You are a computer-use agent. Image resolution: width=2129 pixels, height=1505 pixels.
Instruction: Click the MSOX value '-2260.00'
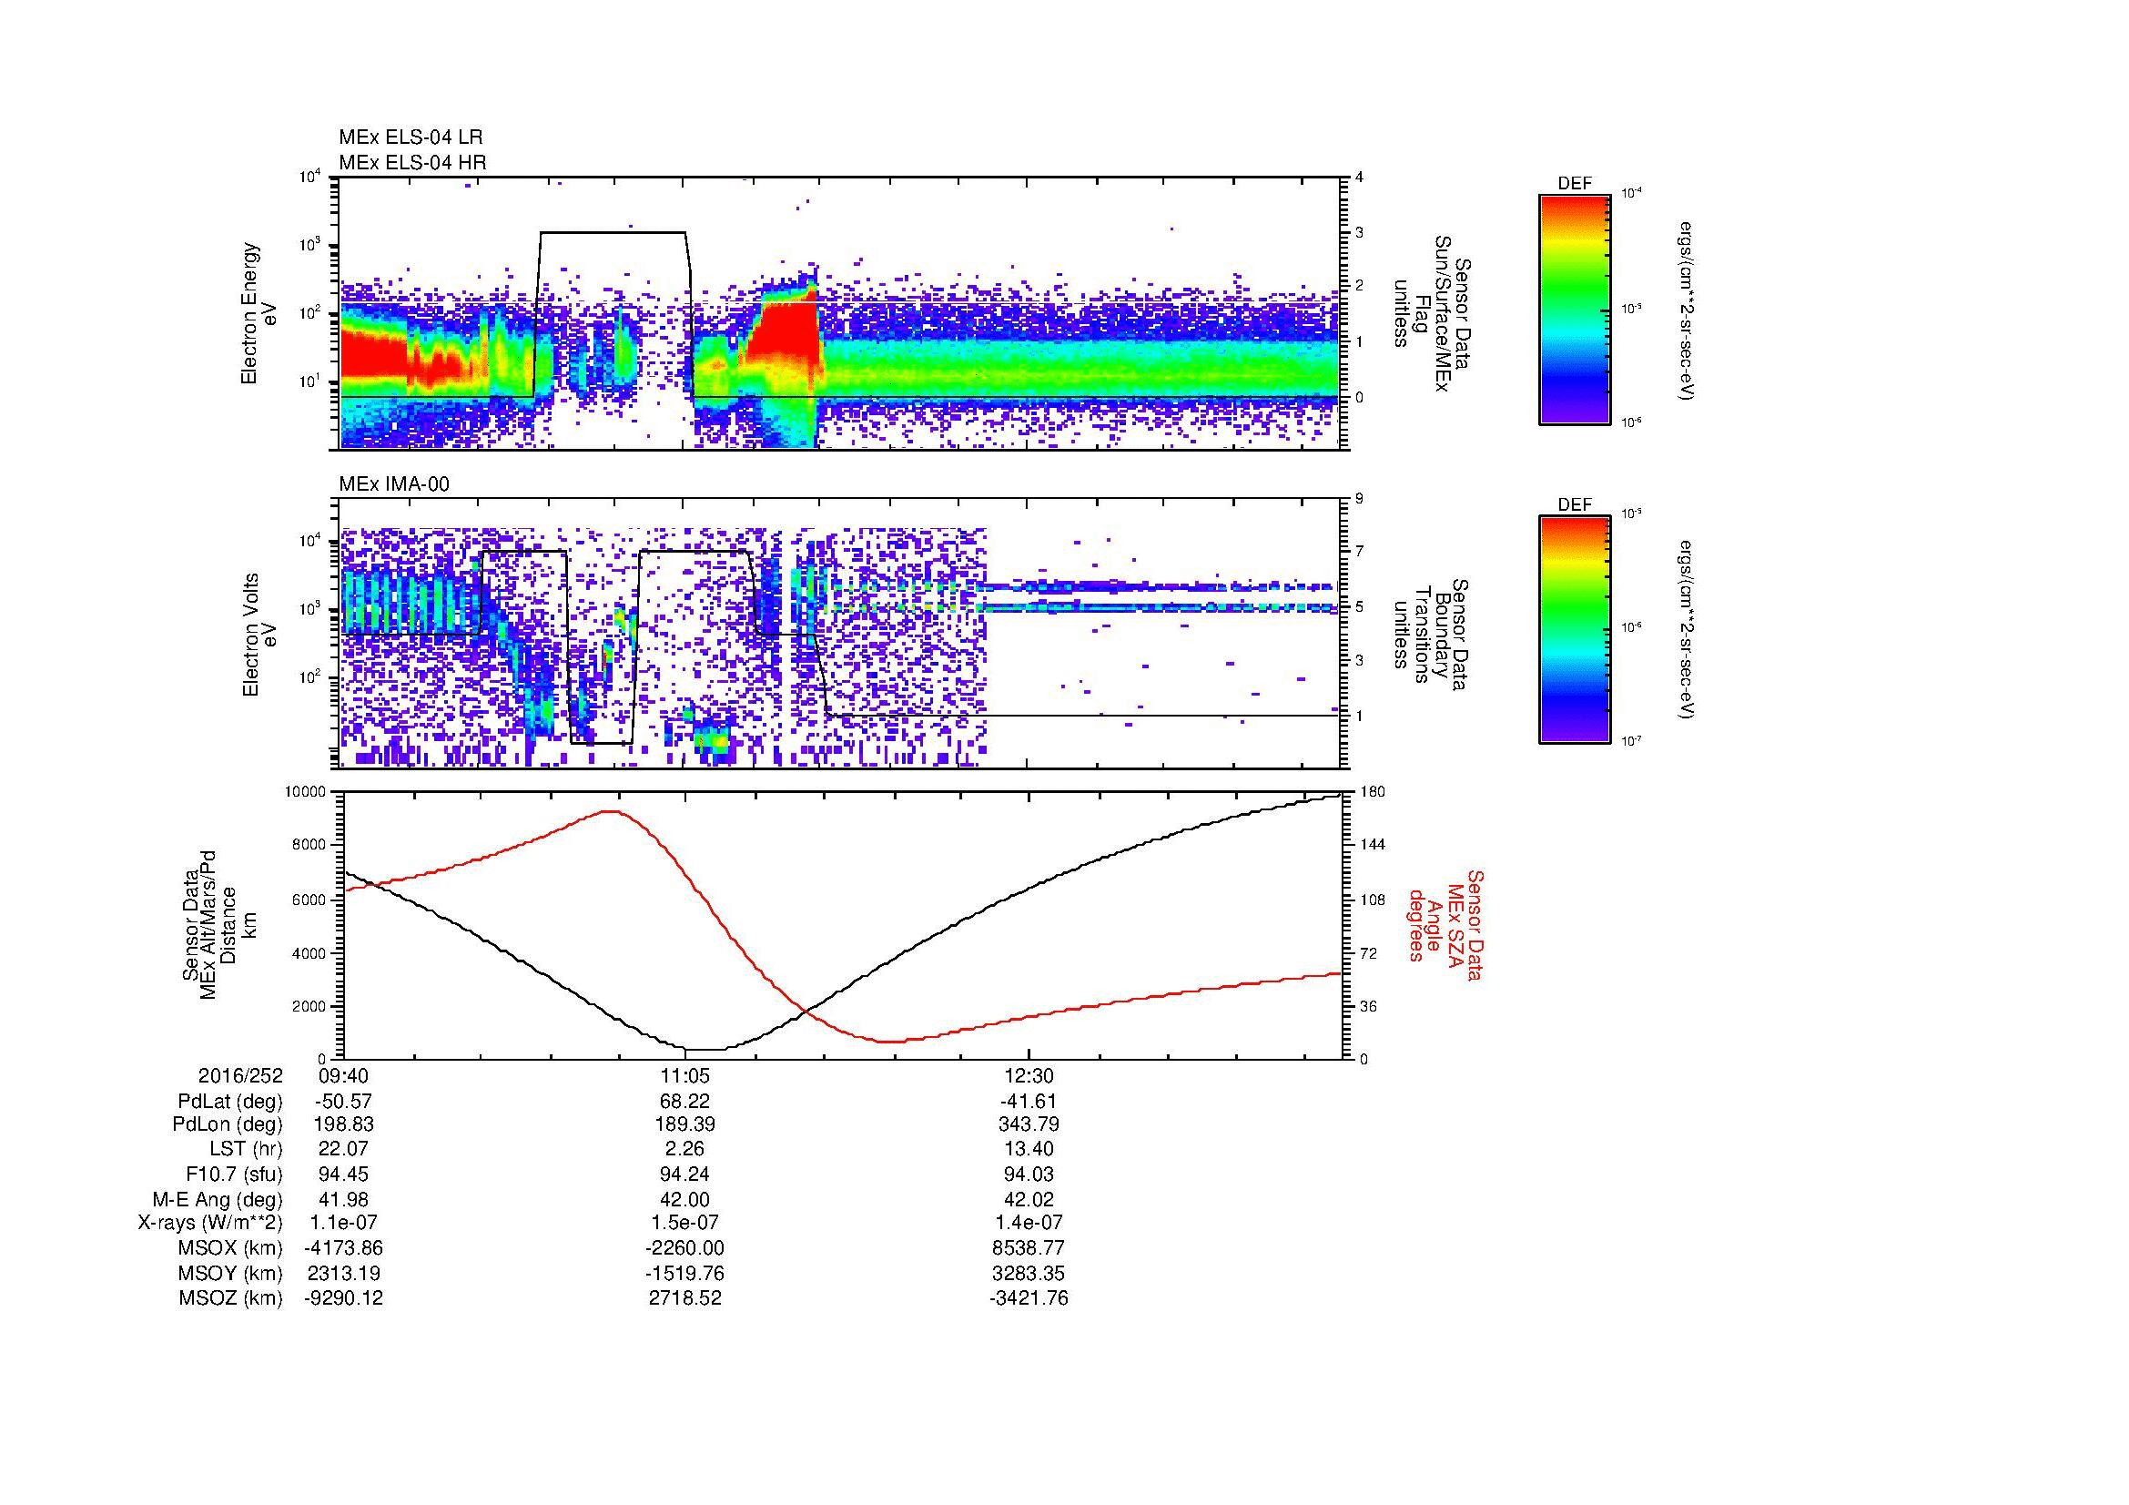pos(685,1248)
